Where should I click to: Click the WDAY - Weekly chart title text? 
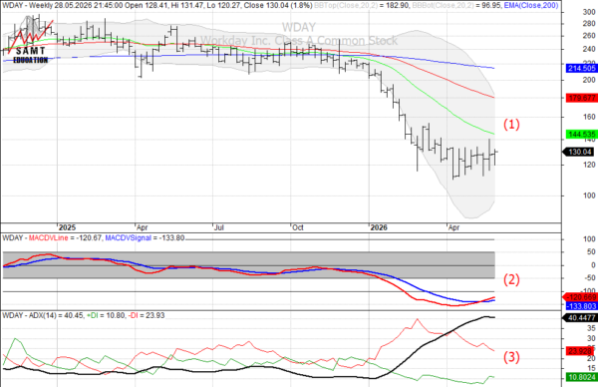[28, 5]
